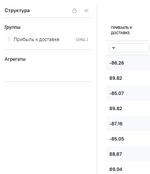Select the row with value 89.04

coord(128,169)
